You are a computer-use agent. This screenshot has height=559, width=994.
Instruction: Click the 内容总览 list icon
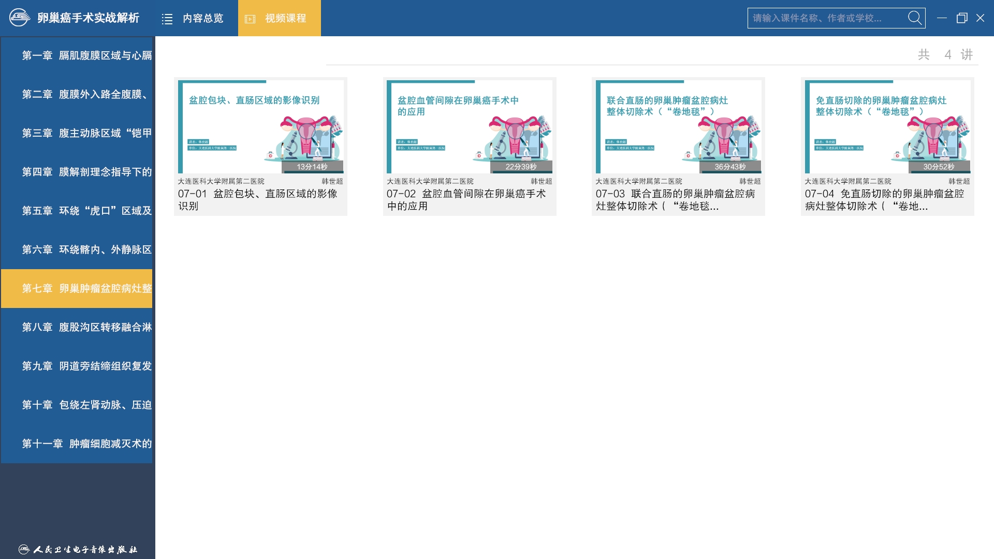pos(167,19)
